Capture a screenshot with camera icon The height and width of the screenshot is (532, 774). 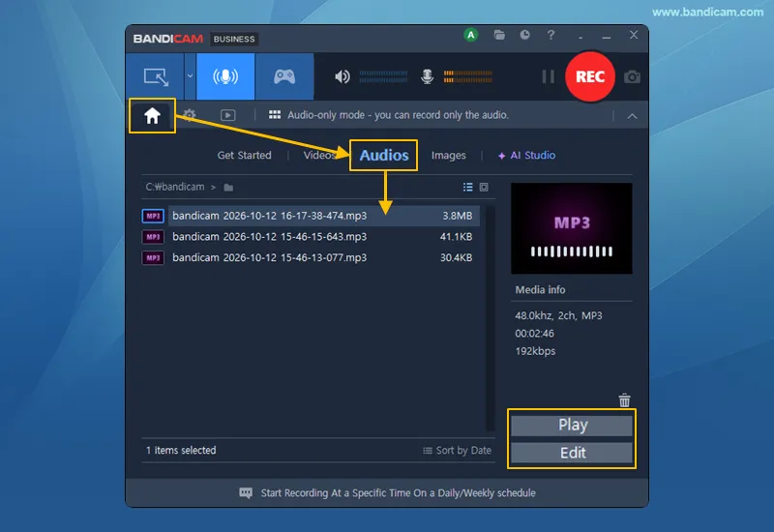[632, 77]
